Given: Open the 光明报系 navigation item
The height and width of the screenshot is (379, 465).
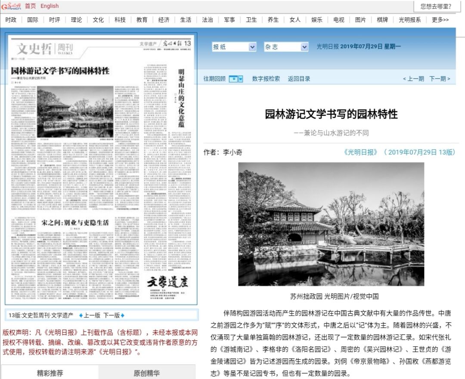Looking at the screenshot, I should coord(409,20).
